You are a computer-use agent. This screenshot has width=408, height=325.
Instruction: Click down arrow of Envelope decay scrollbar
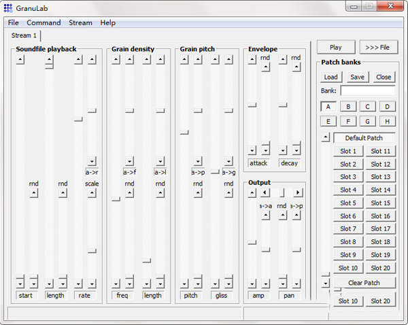pyautogui.click(x=283, y=150)
